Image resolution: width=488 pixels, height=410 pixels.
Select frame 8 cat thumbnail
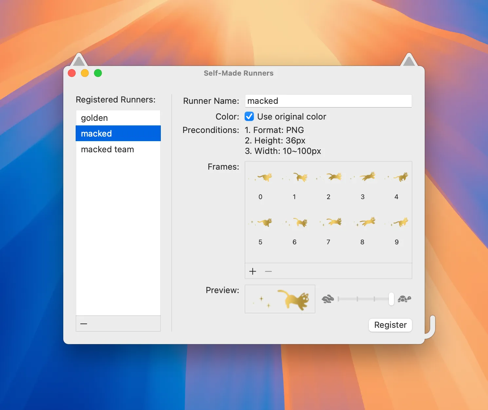363,222
